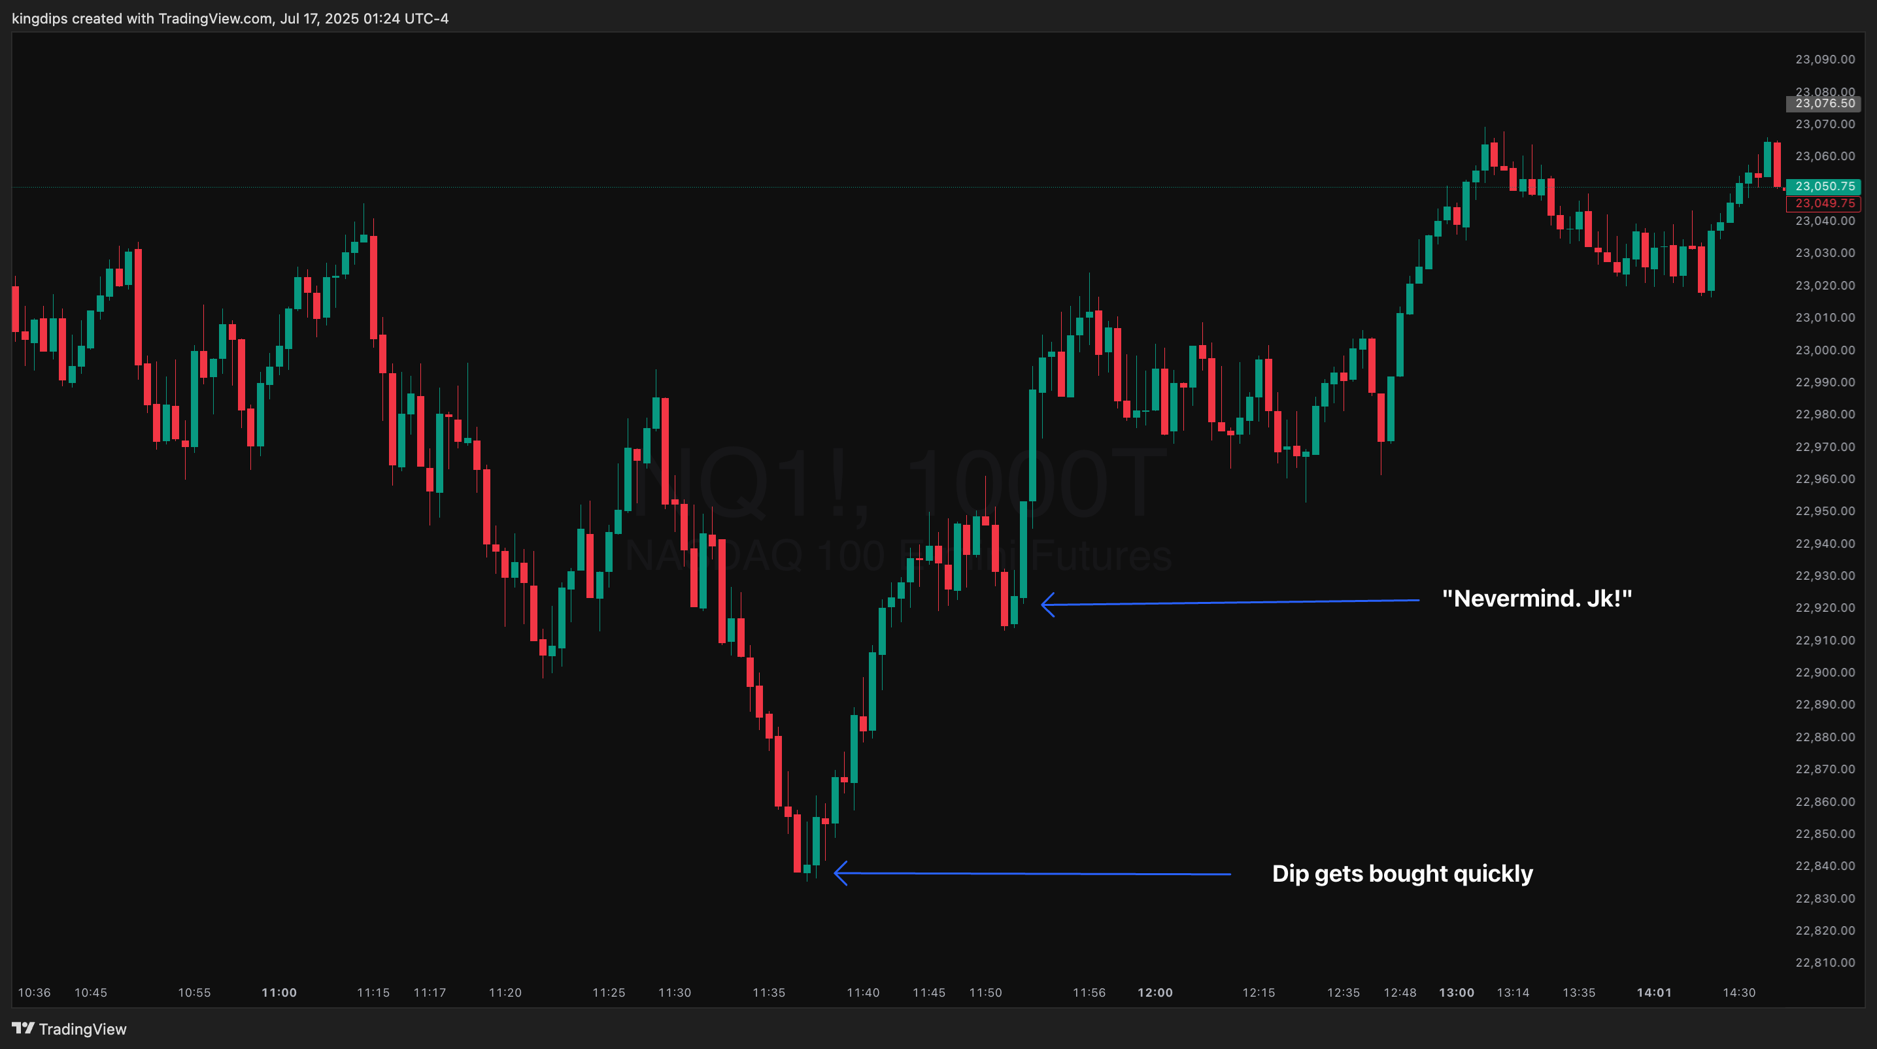Click the 22,830.00 price axis label
The width and height of the screenshot is (1877, 1049).
tap(1825, 898)
